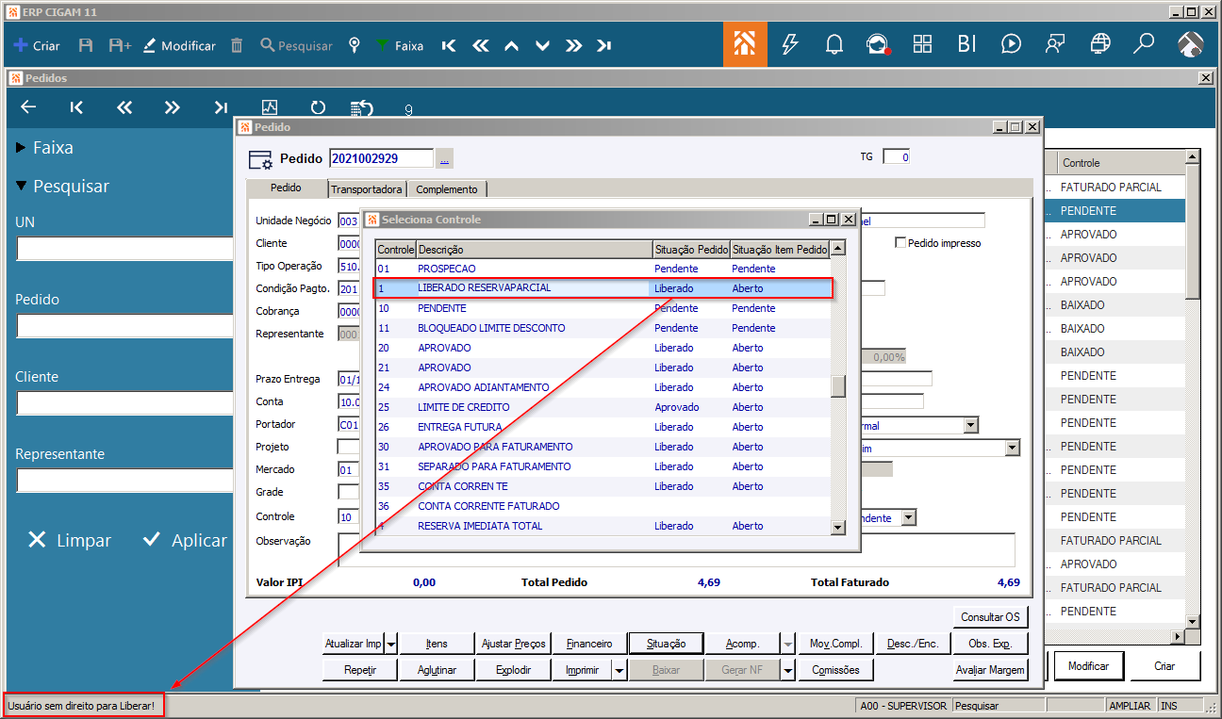This screenshot has width=1222, height=719.
Task: Click the Seleciona Controle scroll down arrow
Action: point(837,528)
